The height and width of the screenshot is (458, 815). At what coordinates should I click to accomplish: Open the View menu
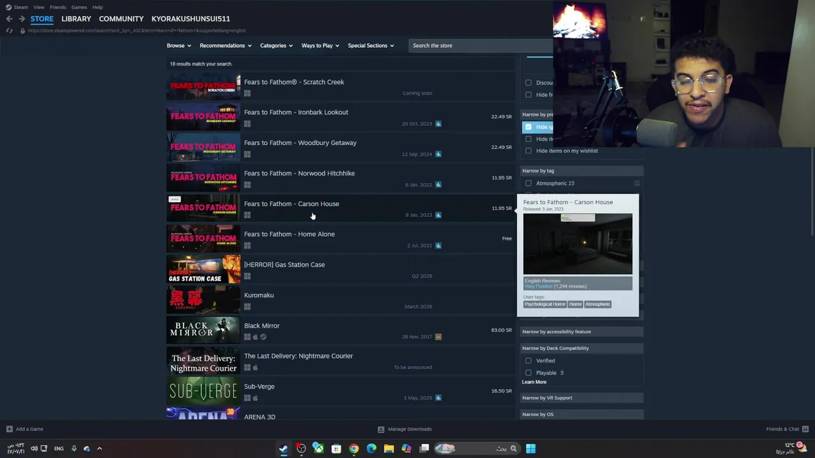click(x=39, y=7)
